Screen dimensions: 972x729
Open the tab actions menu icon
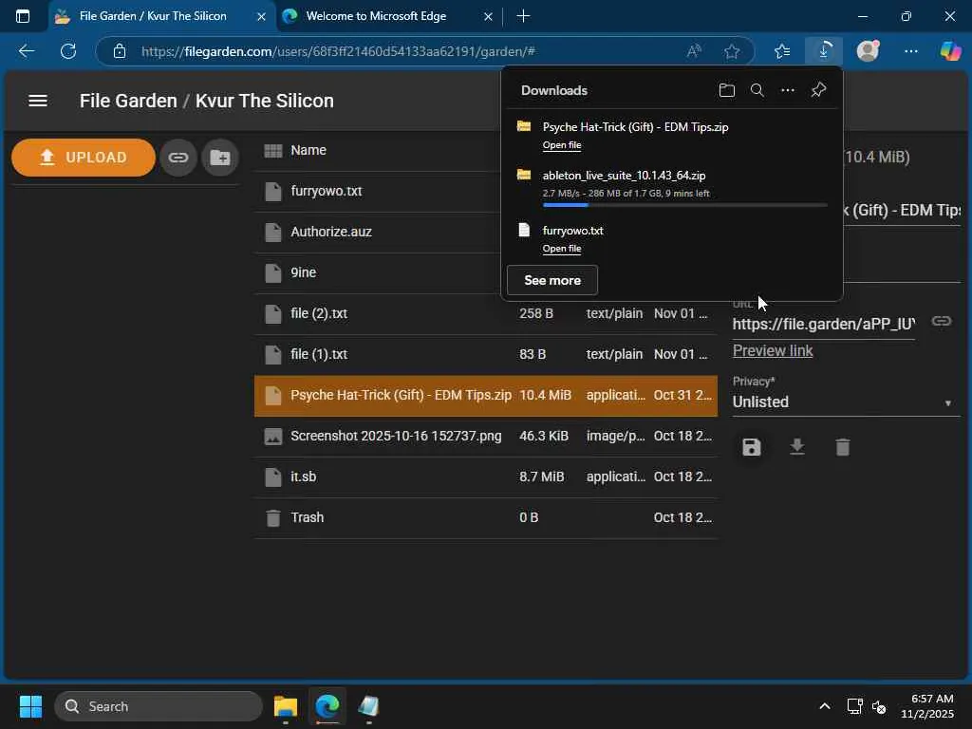[23, 16]
